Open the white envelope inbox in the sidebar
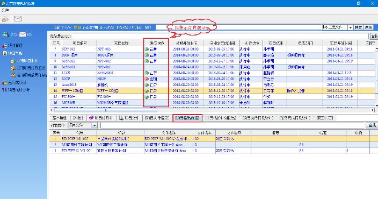The height and width of the screenshot is (199, 378). pyautogui.click(x=23, y=34)
